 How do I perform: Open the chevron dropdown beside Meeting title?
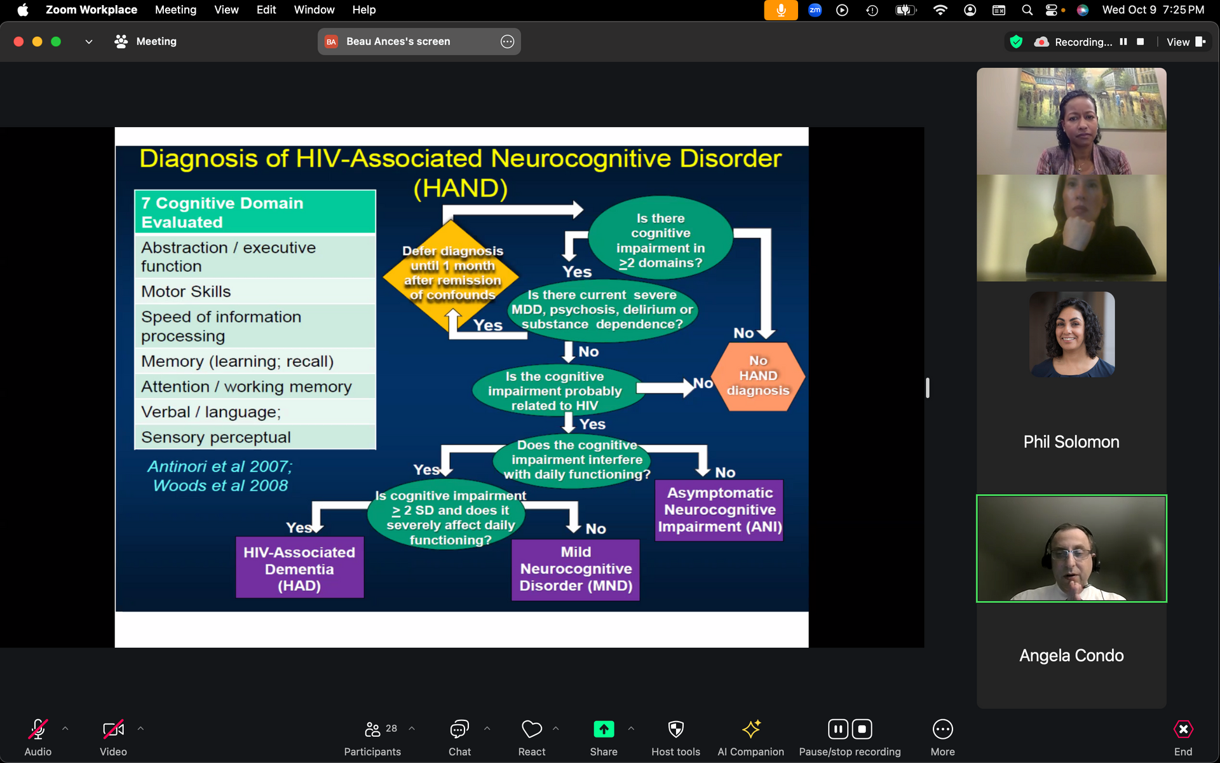89,42
